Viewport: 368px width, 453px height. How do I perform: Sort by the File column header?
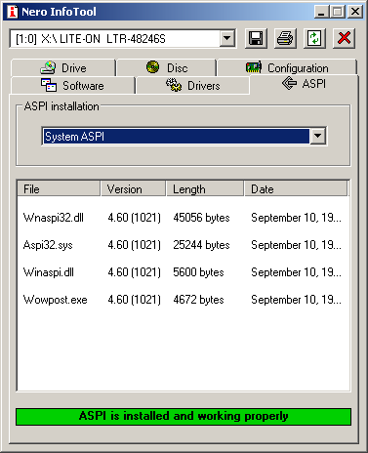click(59, 189)
